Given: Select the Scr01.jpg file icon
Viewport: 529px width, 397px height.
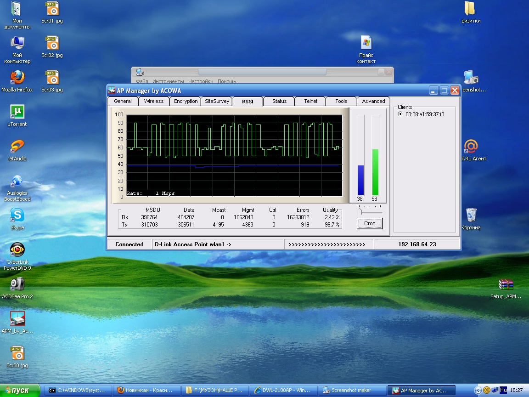Looking at the screenshot, I should click(x=52, y=9).
